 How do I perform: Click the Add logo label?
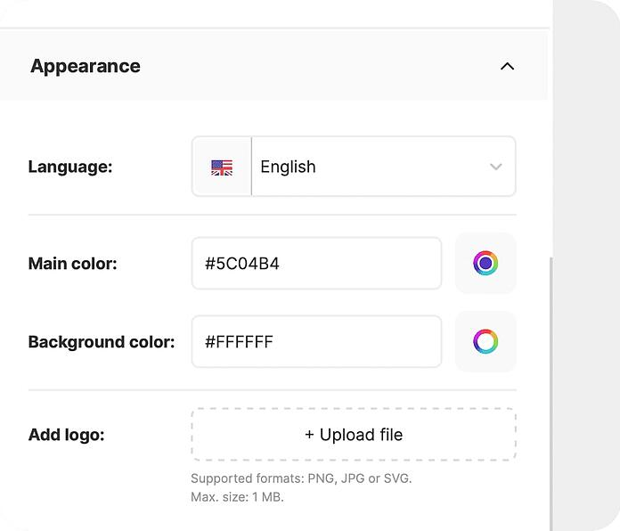(67, 435)
